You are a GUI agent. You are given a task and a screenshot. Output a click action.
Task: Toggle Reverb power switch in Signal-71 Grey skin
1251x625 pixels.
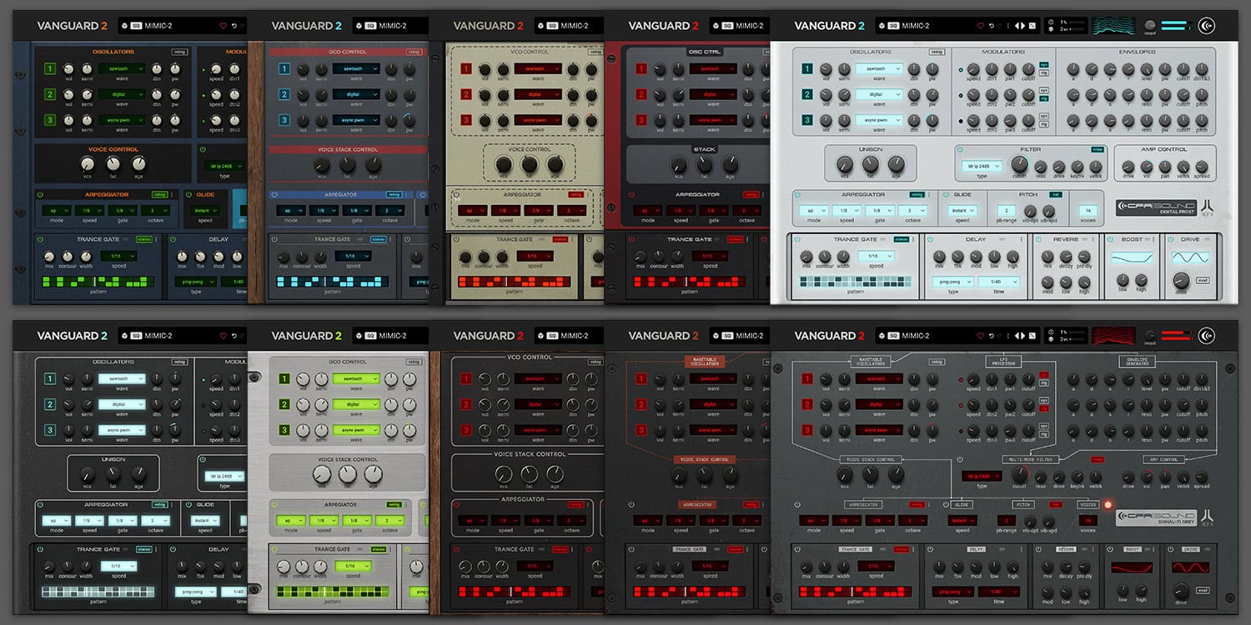click(1038, 549)
